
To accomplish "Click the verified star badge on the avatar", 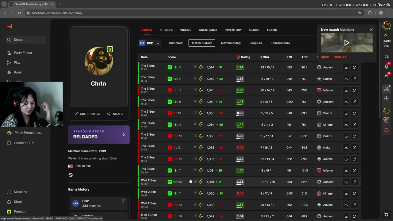I will 110,49.
